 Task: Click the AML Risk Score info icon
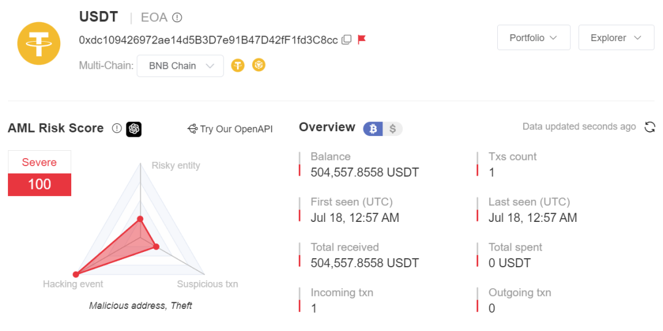[116, 128]
